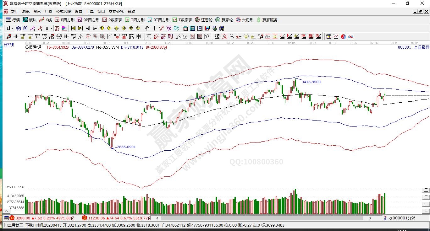The height and width of the screenshot is (231, 430).
Task: Expand the 极反通道 indicator parameters arrow
Action: (164, 50)
